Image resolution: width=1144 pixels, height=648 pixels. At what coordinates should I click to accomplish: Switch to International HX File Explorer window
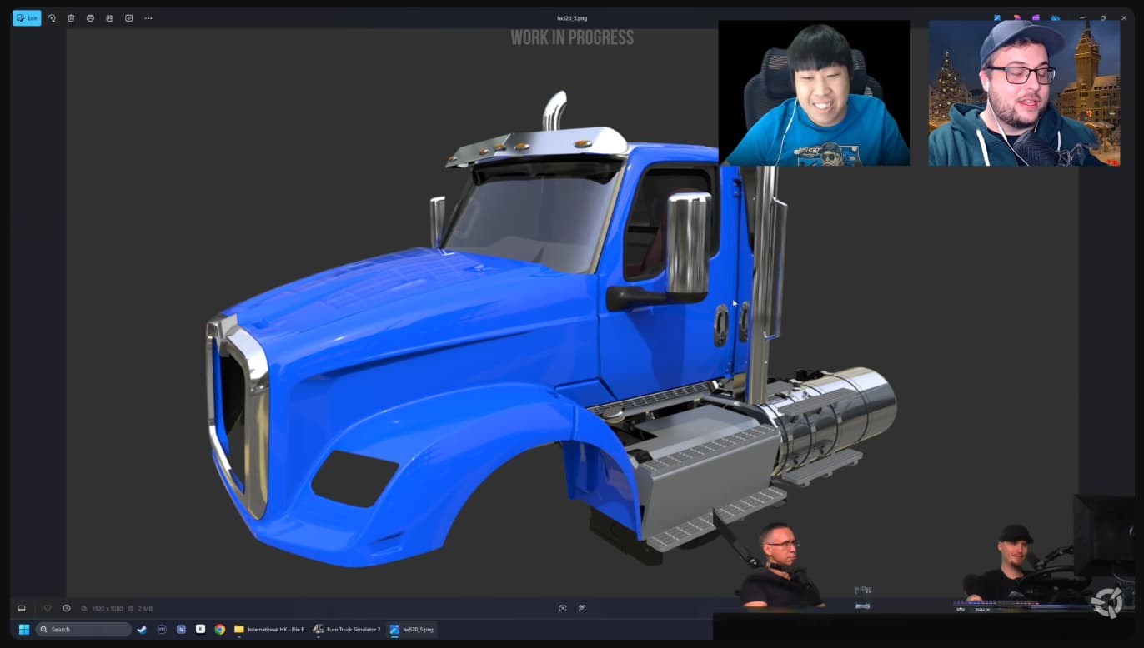(269, 629)
